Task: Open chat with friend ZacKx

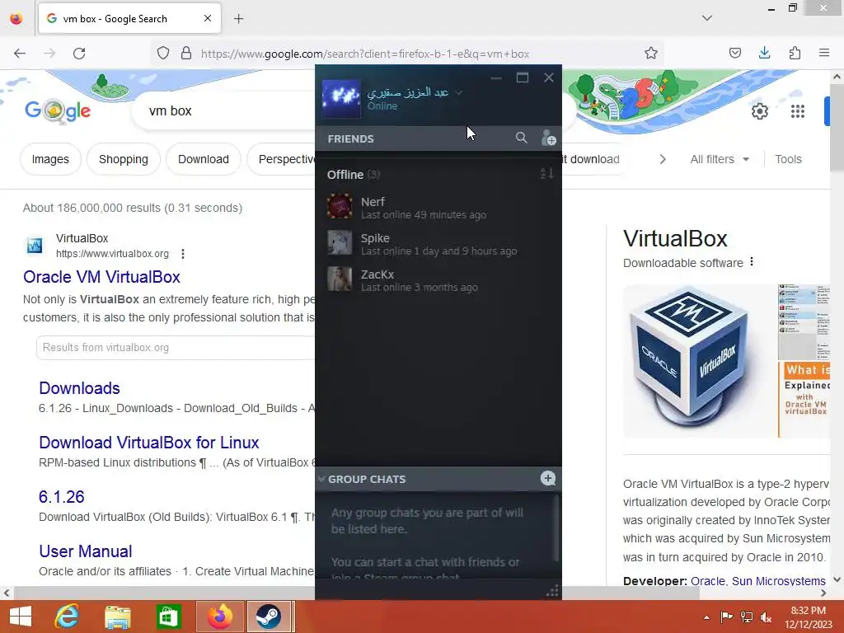Action: (x=438, y=280)
